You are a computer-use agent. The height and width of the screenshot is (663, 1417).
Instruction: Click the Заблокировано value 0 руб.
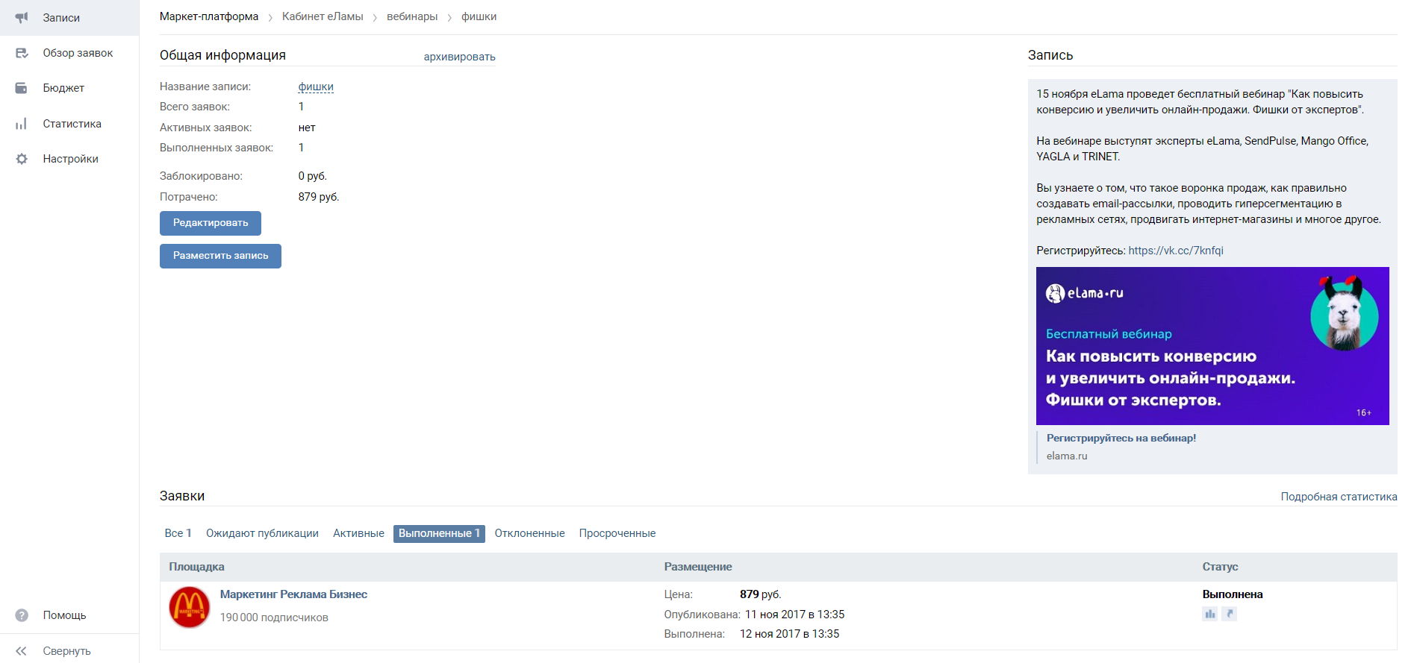[313, 176]
